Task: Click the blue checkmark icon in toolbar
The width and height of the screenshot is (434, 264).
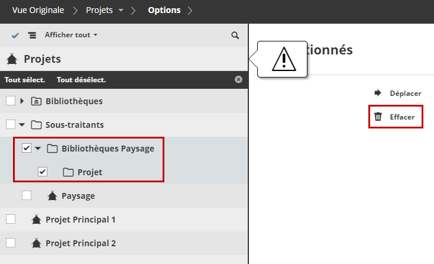Action: coord(15,36)
